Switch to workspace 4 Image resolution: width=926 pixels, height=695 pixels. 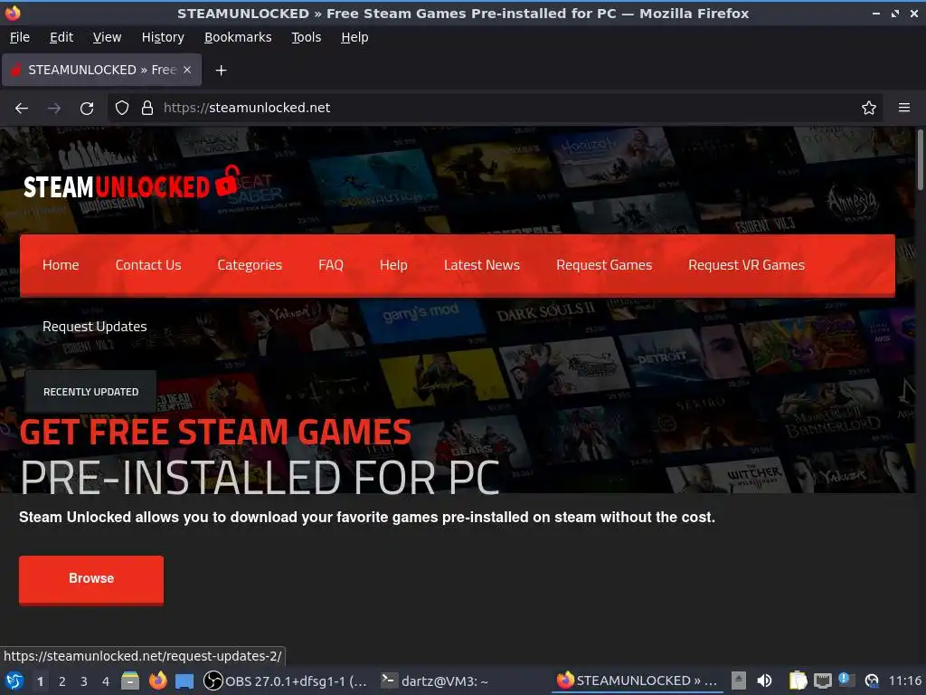[x=106, y=681]
